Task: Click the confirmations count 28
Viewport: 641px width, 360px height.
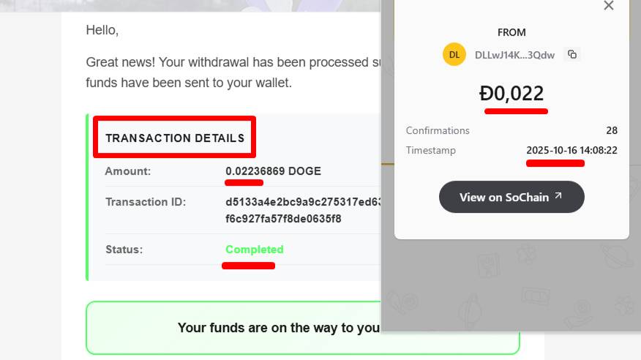Action: point(612,130)
